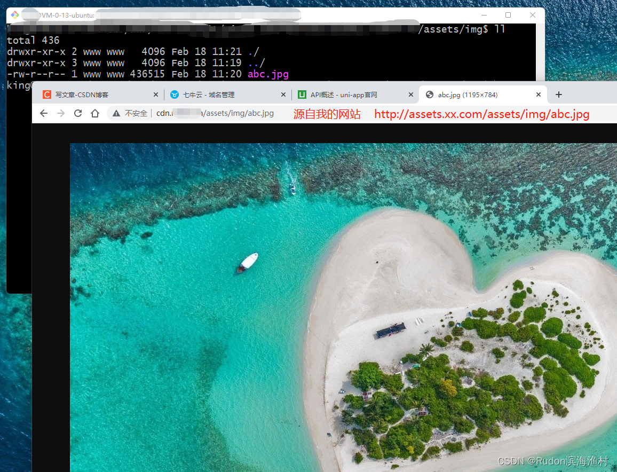Viewport: 617px width, 472px height.
Task: Open the browser home page
Action: point(95,113)
